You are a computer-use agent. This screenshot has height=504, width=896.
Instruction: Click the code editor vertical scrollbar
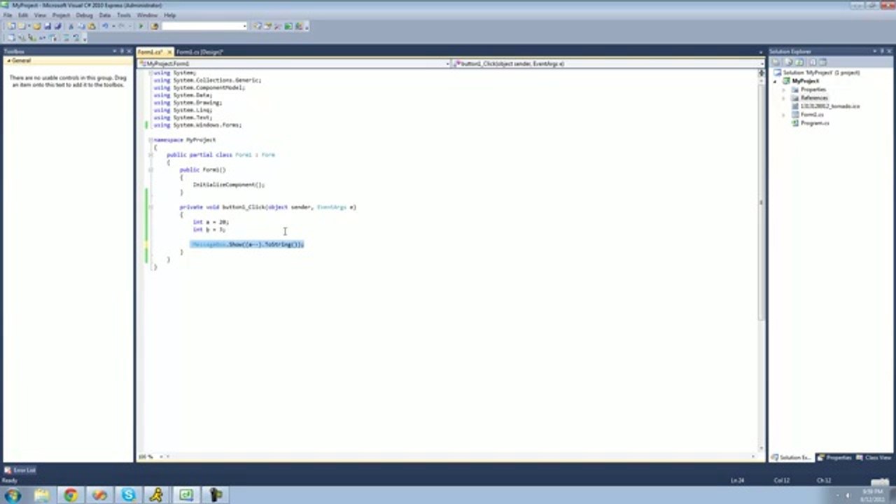point(762,262)
